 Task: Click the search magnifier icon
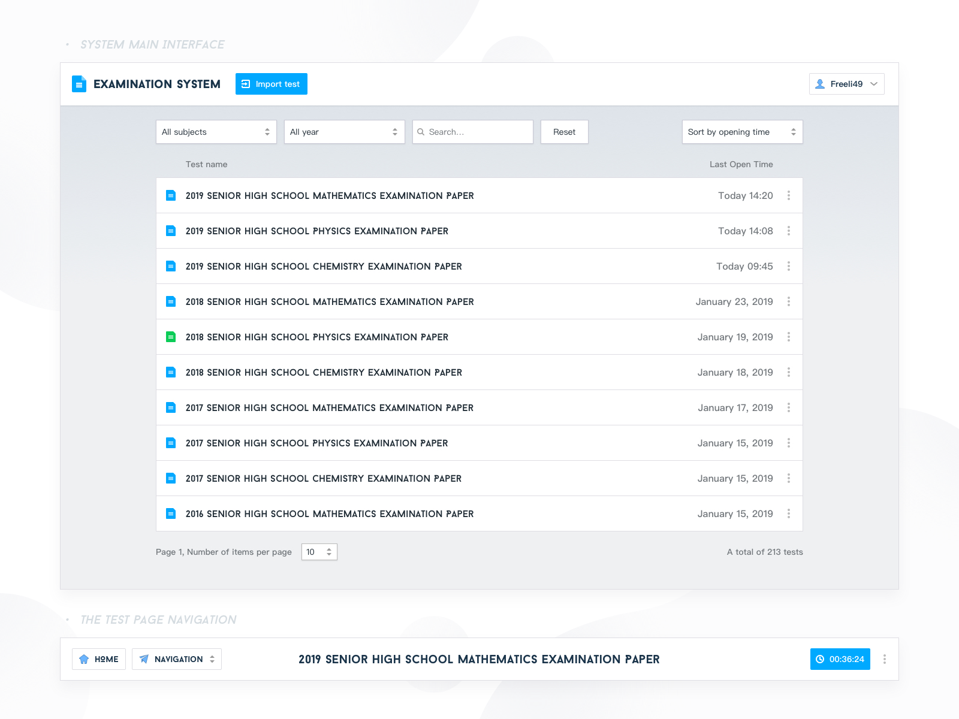click(421, 132)
